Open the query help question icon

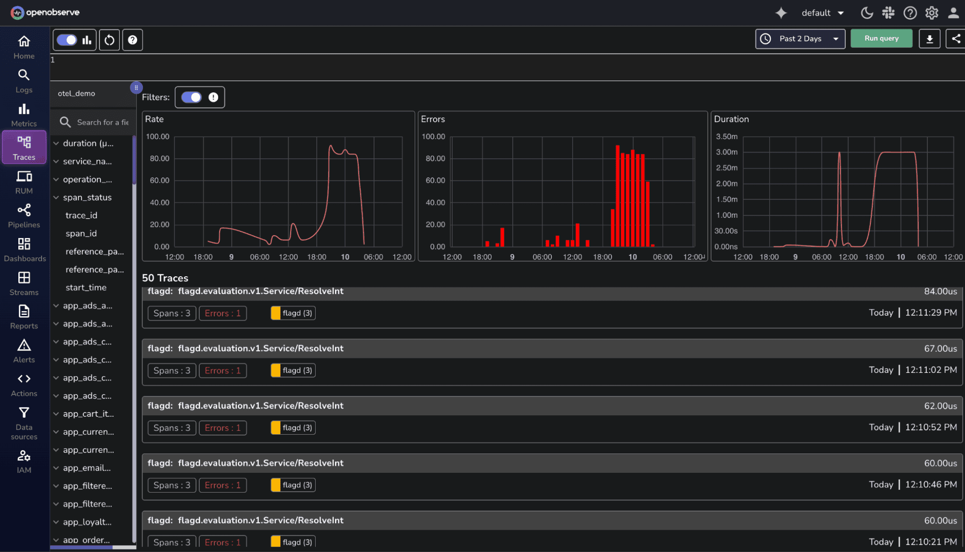click(133, 40)
